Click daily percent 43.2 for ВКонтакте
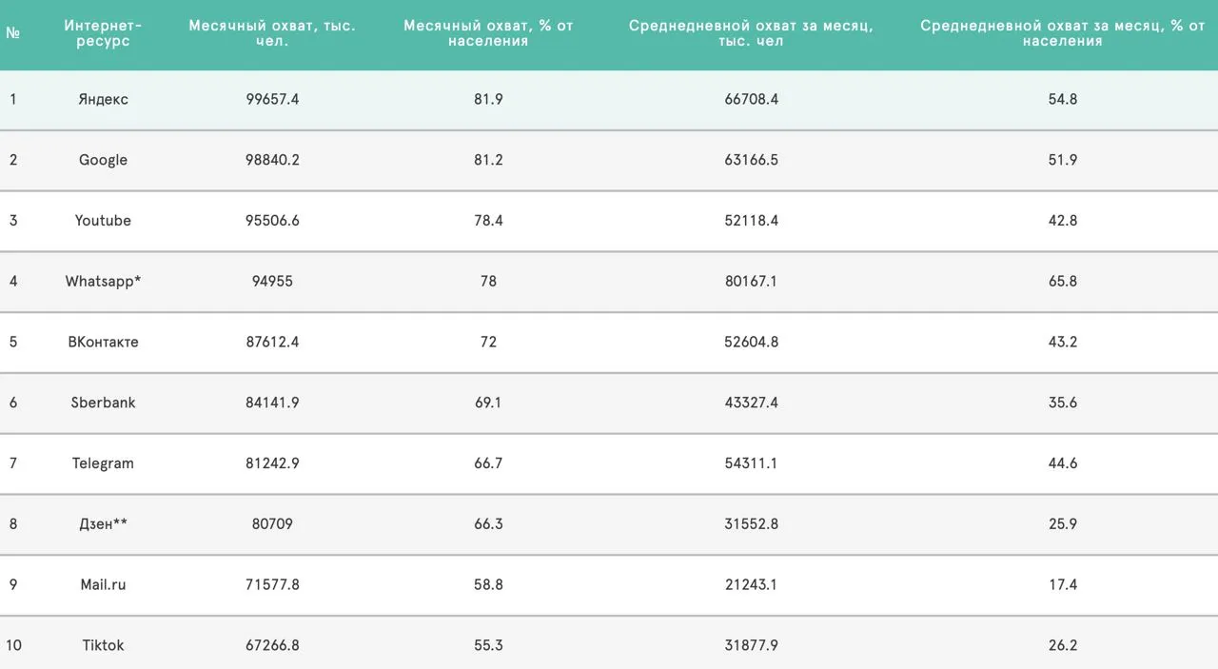 pyautogui.click(x=1063, y=342)
